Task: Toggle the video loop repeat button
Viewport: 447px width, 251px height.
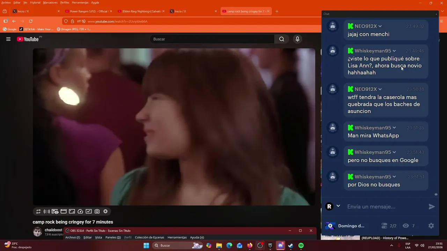Action: (x=38, y=211)
